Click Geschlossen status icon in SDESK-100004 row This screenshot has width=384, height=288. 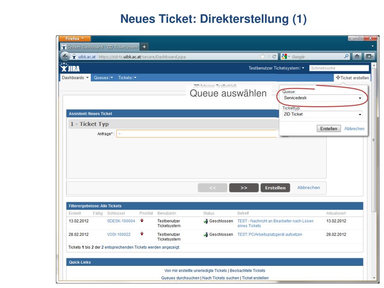(x=206, y=221)
